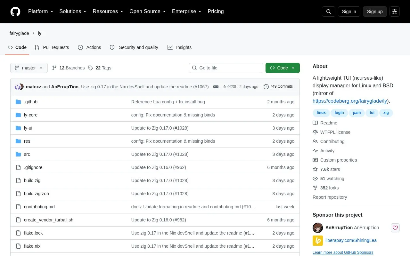Click matcxz avatar in commit header
This screenshot has width=410, height=256.
(x=18, y=87)
